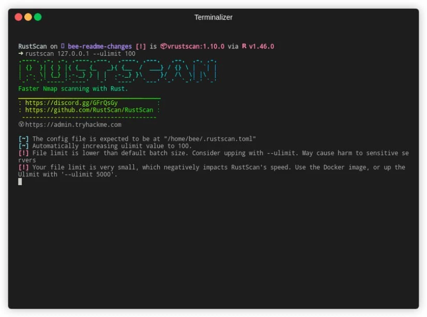Image resolution: width=427 pixels, height=317 pixels.
Task: Click the vrustscan:1.10.0 version text
Action: (x=196, y=47)
